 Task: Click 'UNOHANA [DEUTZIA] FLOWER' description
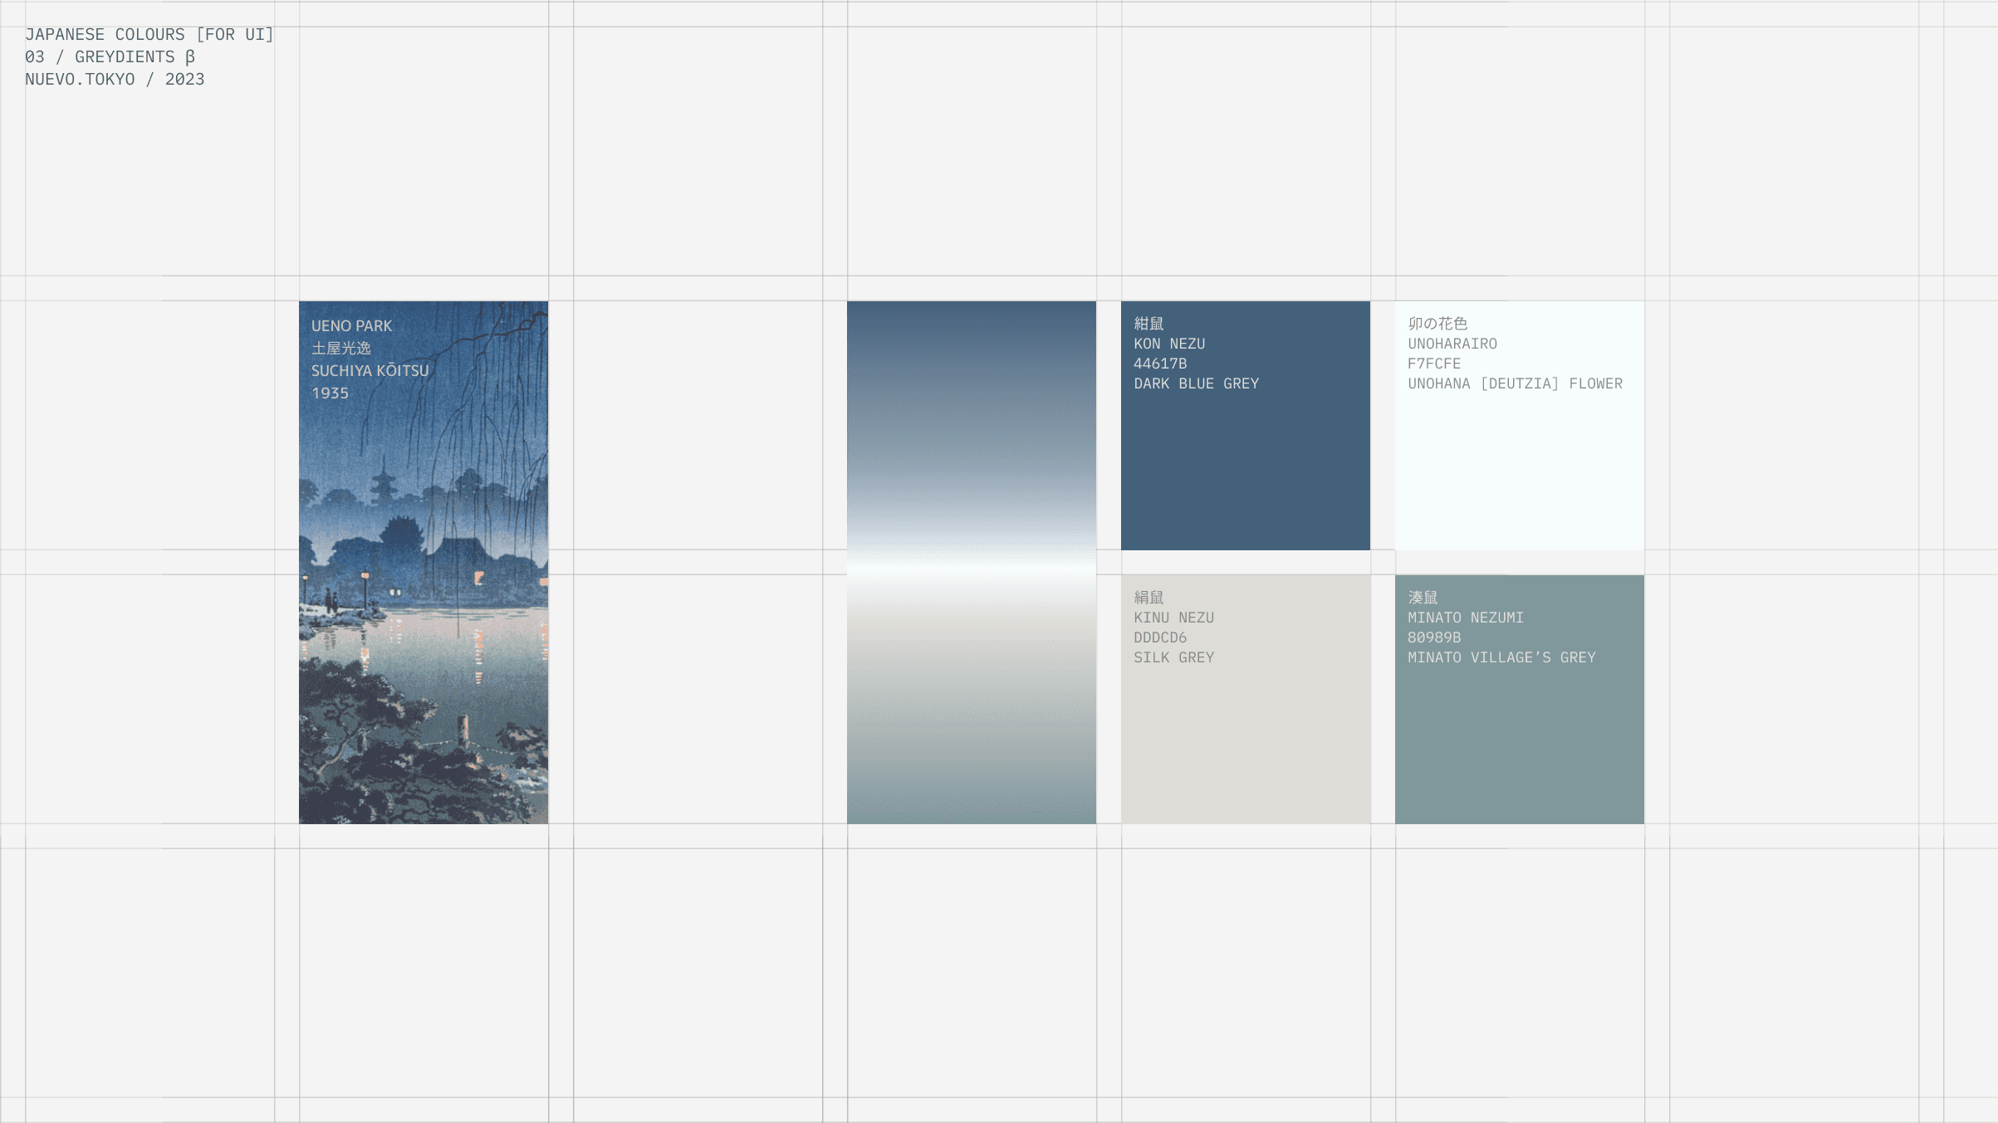click(x=1515, y=383)
